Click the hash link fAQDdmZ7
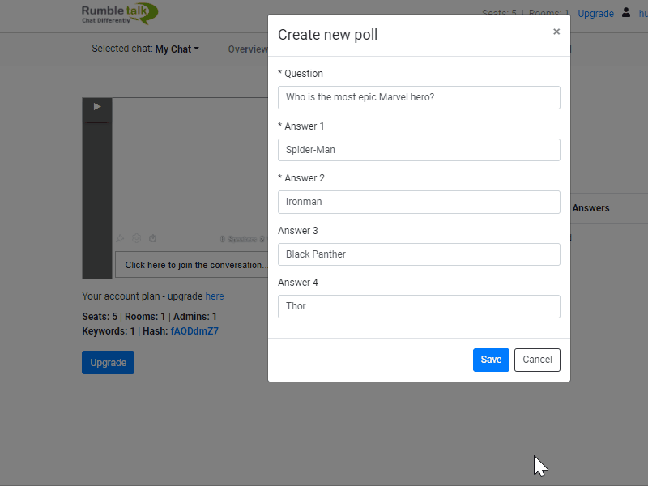 194,330
